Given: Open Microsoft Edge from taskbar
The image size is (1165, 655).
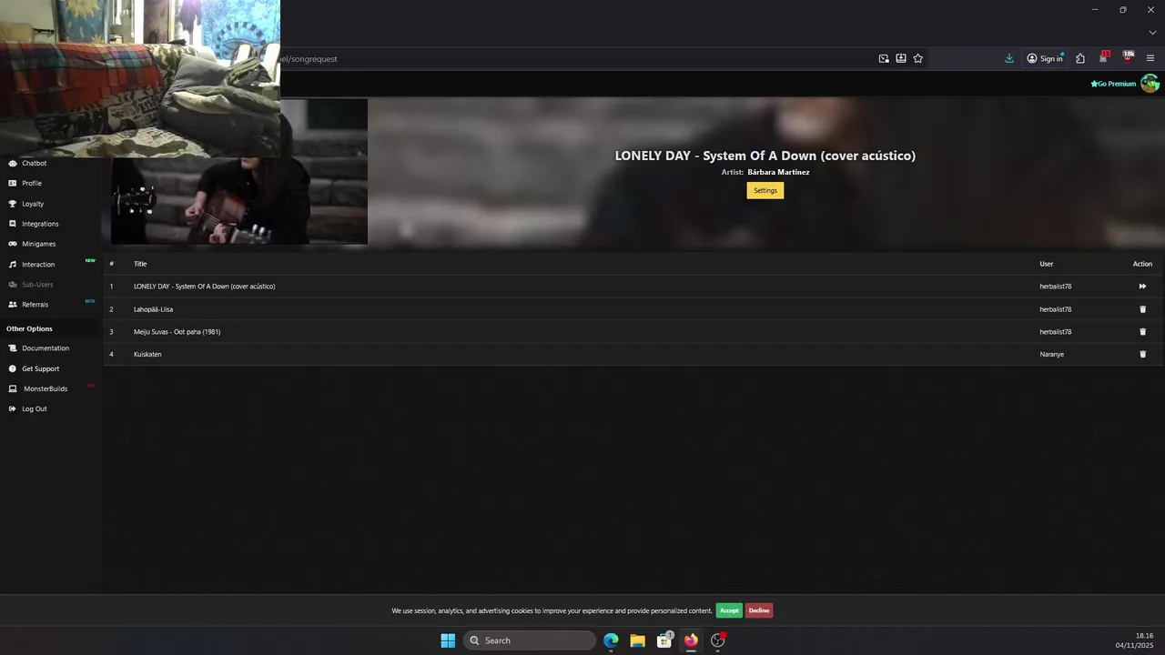Looking at the screenshot, I should pos(611,640).
